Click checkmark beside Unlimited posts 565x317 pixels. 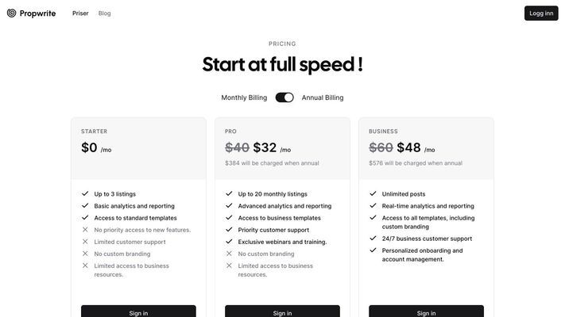[x=373, y=193]
